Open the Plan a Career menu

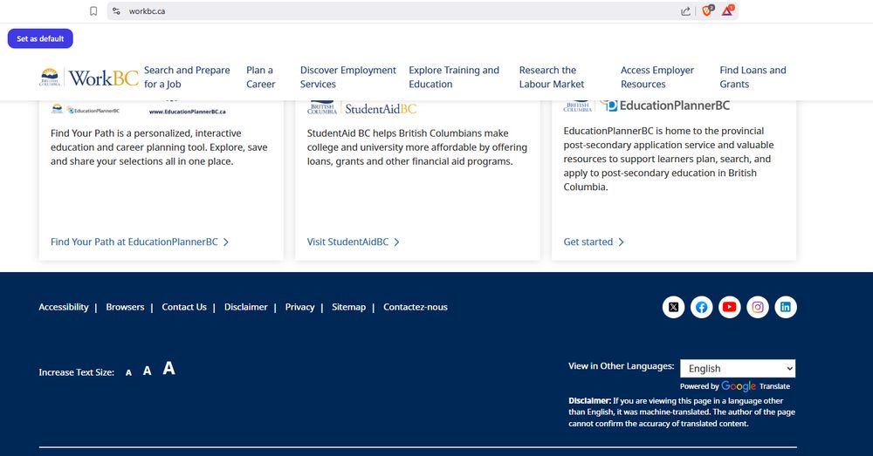pos(260,78)
